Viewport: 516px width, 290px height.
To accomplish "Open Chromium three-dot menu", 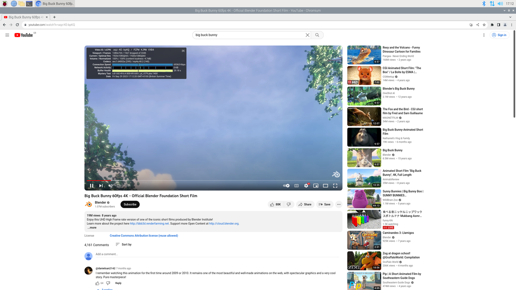I will tap(511, 24).
